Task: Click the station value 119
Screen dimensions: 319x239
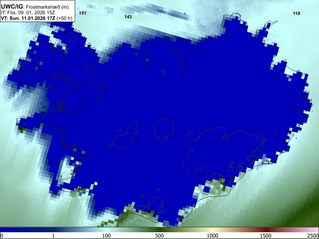Action: tap(296, 13)
